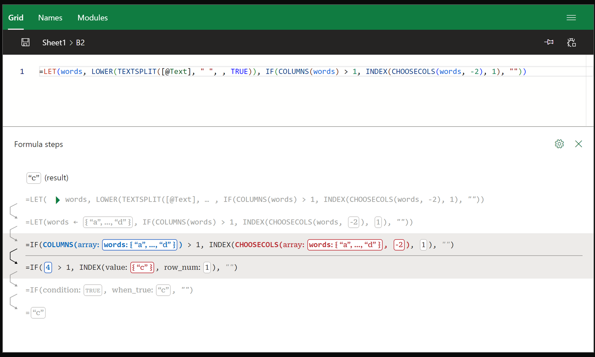
Task: Click the TRUE condition chip
Action: pos(93,290)
